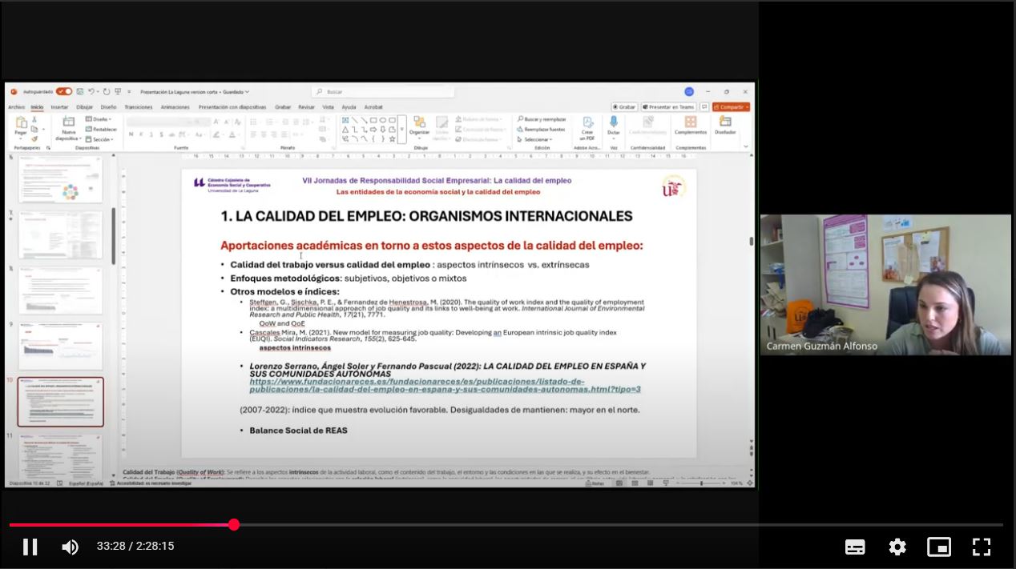Click Presentar en Teams button

click(667, 107)
